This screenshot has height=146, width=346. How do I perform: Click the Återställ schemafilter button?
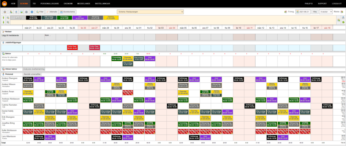[x=32, y=74]
